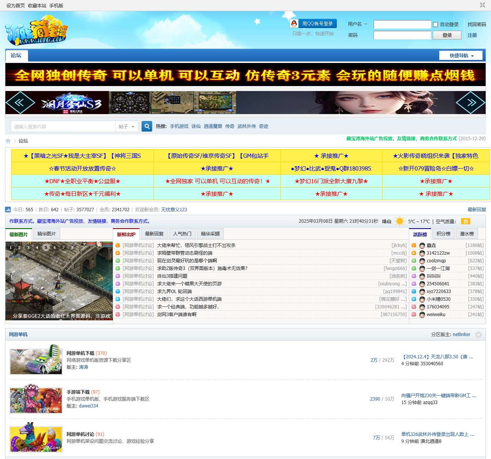Click the left arrow on game banner
The height and width of the screenshot is (459, 491).
coord(20,103)
